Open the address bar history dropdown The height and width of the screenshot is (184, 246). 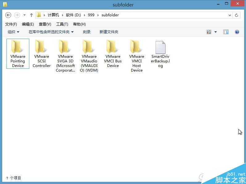coord(230,15)
